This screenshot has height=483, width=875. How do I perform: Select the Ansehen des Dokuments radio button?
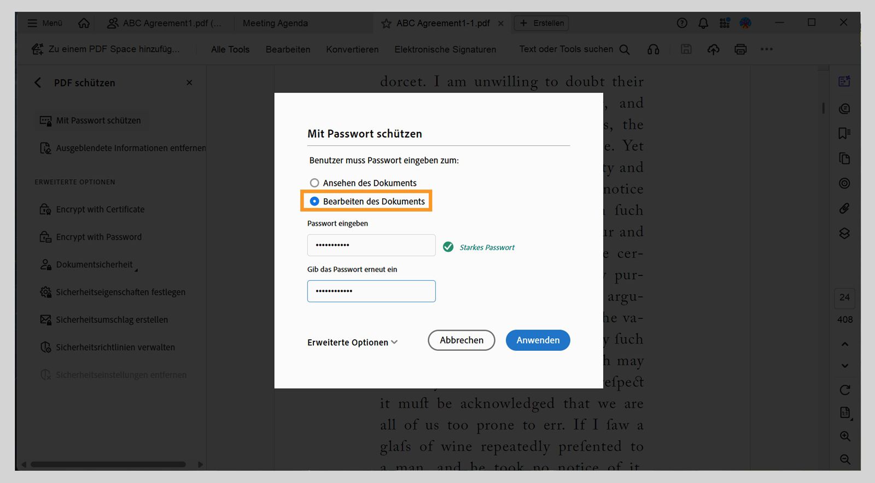click(x=314, y=183)
